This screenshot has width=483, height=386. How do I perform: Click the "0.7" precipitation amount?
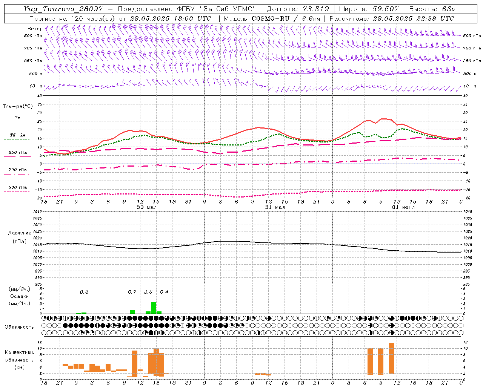pos(132,292)
